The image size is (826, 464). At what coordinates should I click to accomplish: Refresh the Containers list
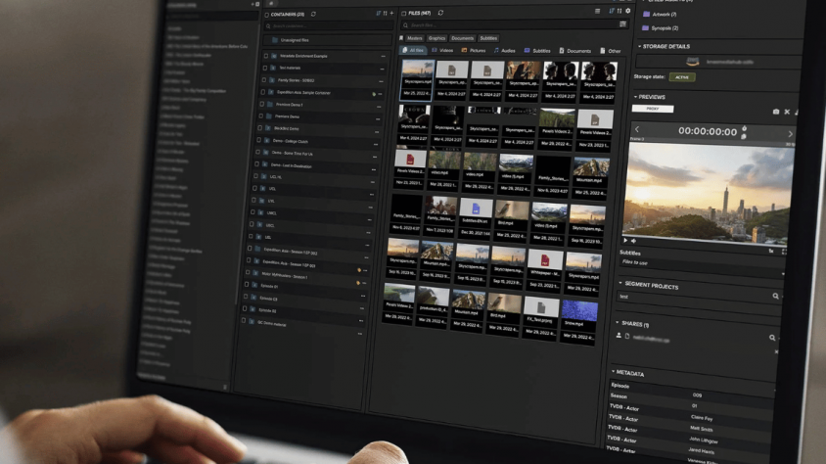click(313, 15)
